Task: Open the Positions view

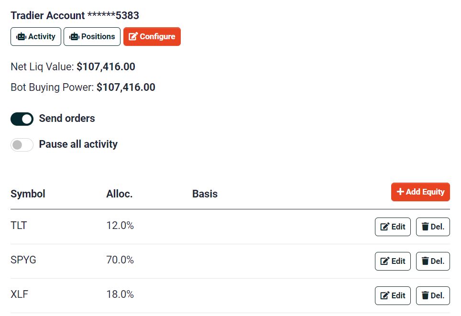Action: point(92,37)
